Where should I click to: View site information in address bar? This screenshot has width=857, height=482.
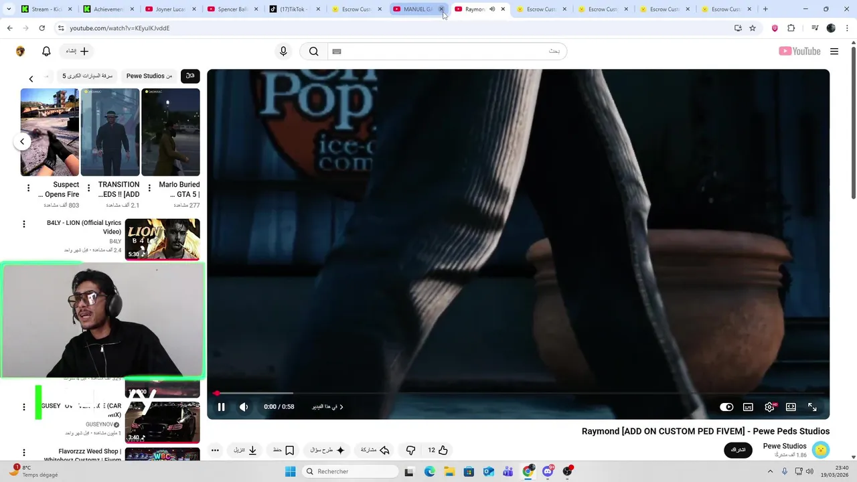(x=61, y=28)
